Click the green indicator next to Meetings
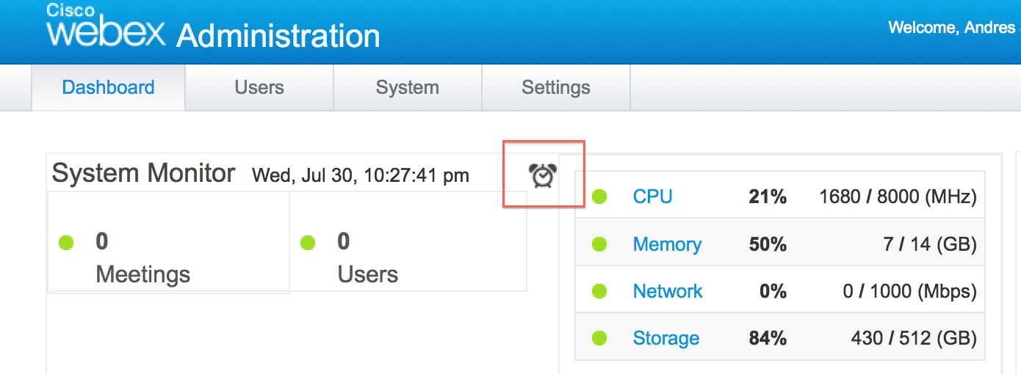1021x374 pixels. [66, 242]
